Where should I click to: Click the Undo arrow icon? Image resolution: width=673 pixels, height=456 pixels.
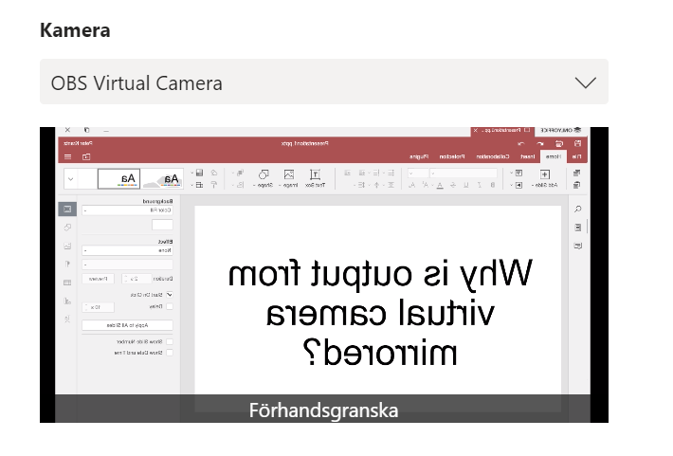click(x=540, y=143)
